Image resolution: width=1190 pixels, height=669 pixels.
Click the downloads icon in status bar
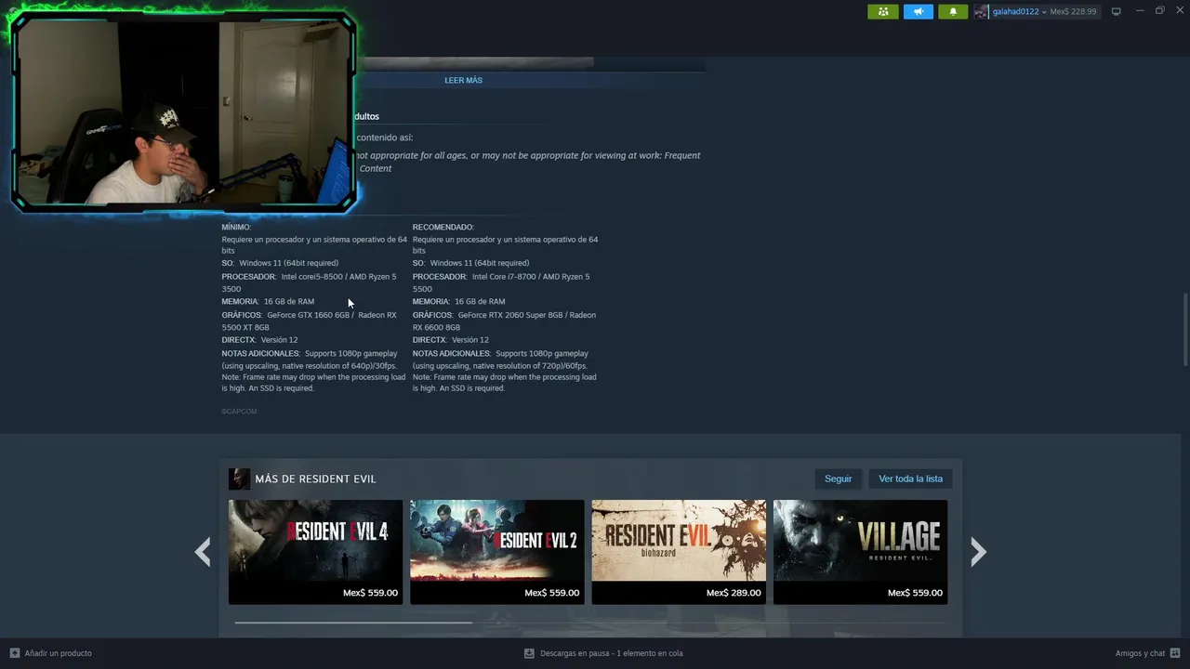point(529,653)
